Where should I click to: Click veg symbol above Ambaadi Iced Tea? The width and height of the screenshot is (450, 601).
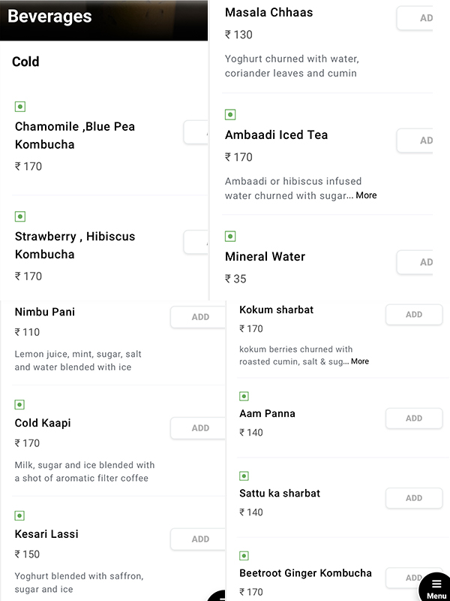(230, 115)
